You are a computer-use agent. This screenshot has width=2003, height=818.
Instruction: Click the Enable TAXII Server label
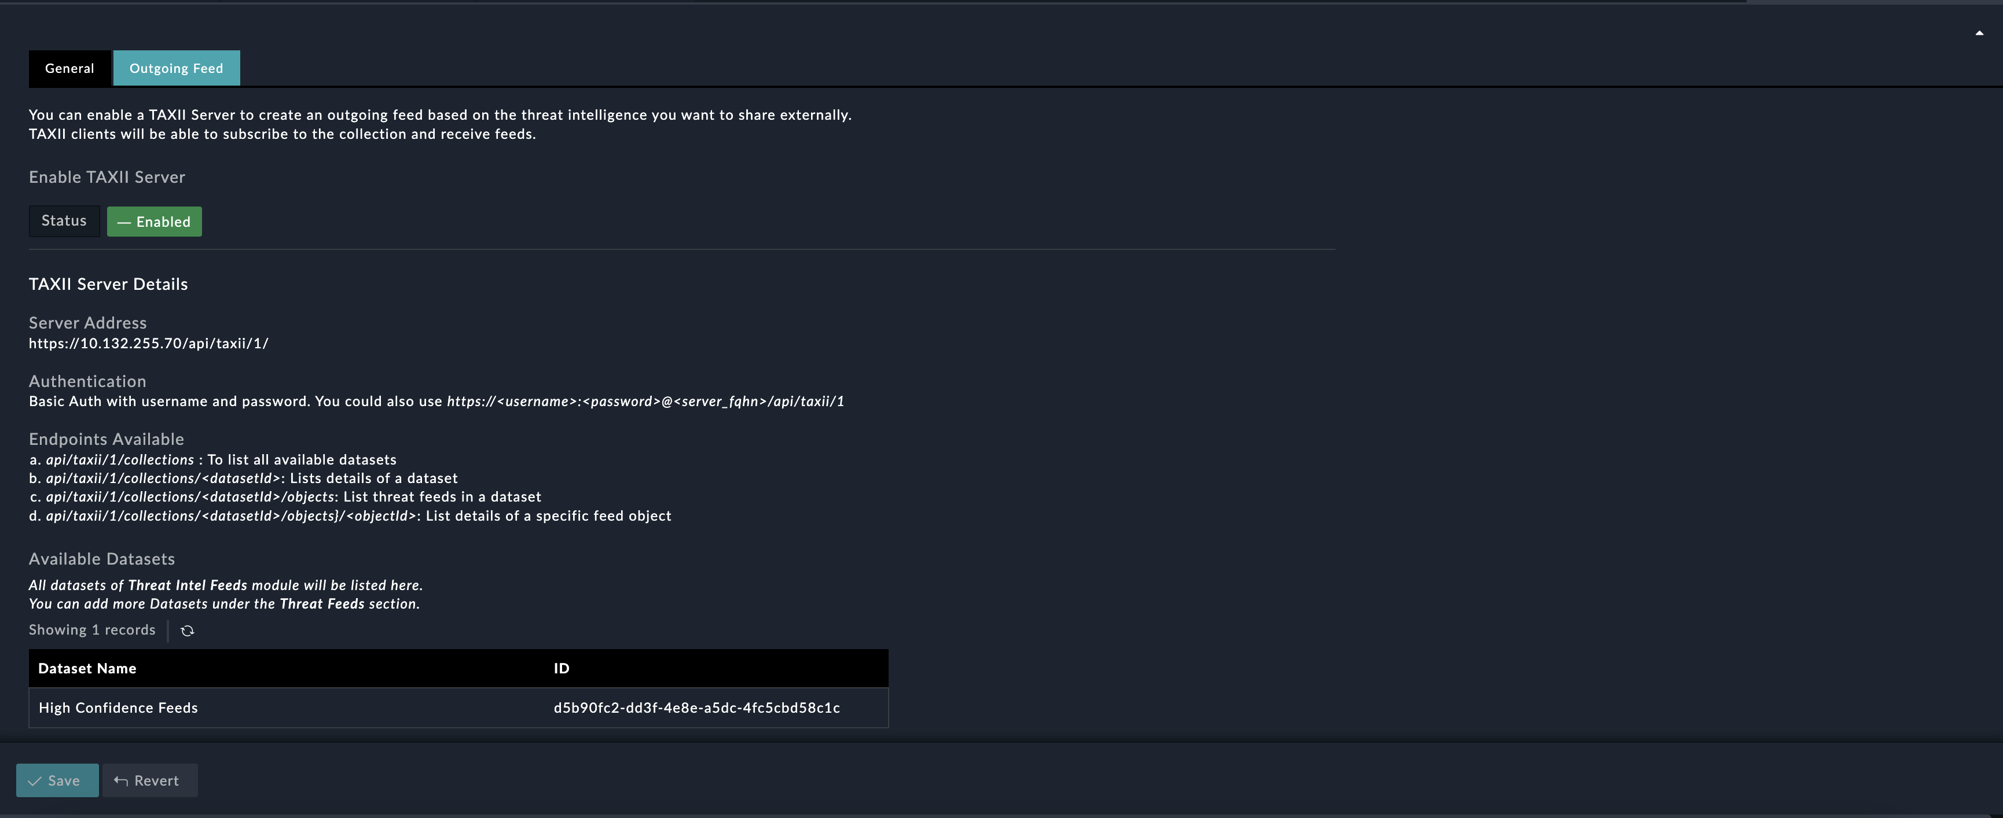[107, 177]
